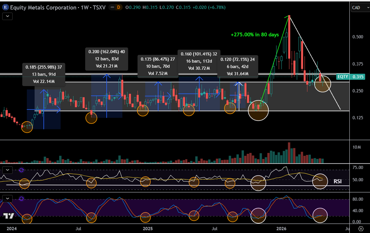Image resolution: width=370 pixels, height=233 pixels.
Task: Click the RSI text label in indicator pane
Action: click(x=338, y=182)
